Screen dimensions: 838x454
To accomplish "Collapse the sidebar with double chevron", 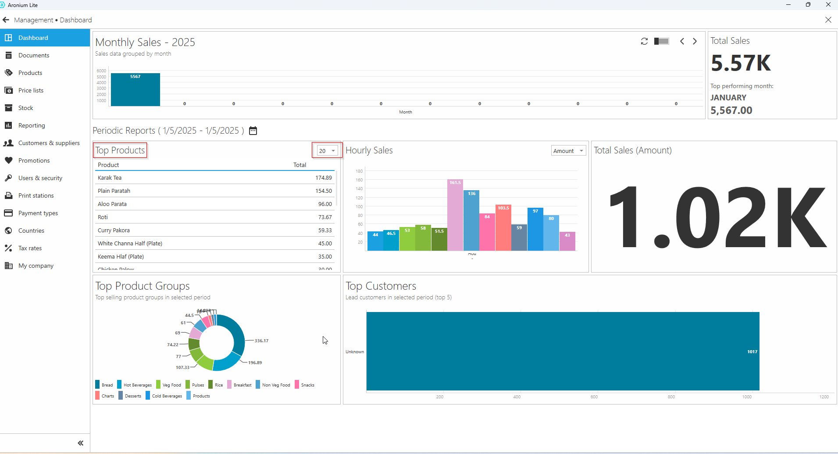I will click(x=80, y=443).
